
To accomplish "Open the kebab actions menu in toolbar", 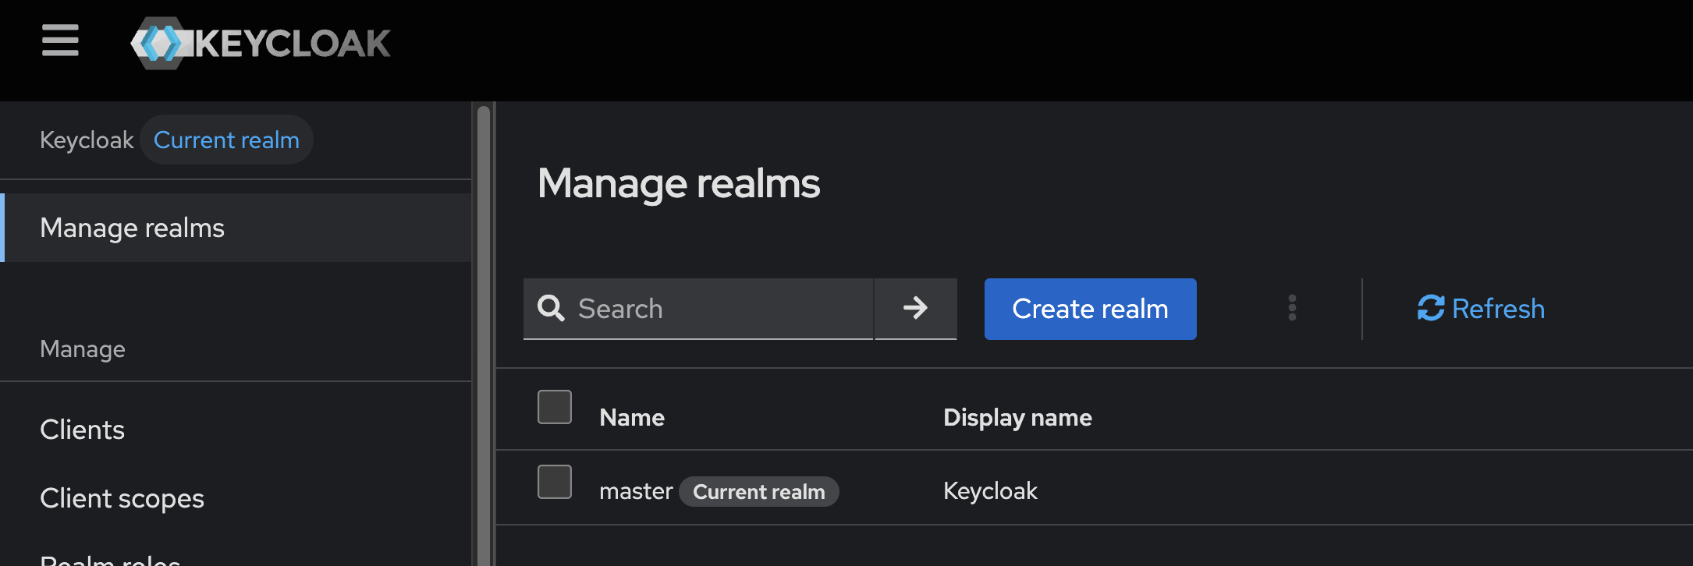I will (1292, 309).
